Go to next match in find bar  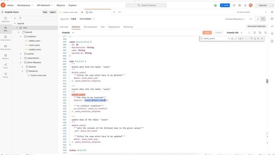pos(255,38)
